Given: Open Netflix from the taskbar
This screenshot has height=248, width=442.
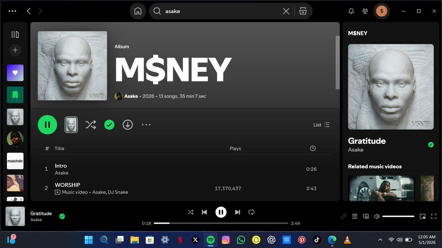Looking at the screenshot, I should coord(180,240).
